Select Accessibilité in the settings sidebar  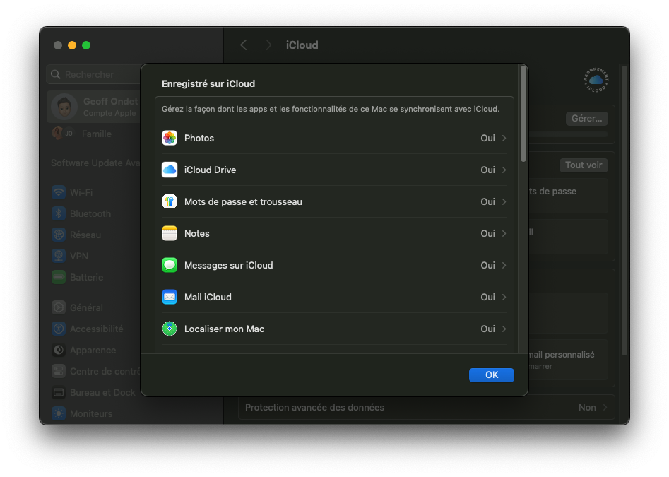pos(96,329)
